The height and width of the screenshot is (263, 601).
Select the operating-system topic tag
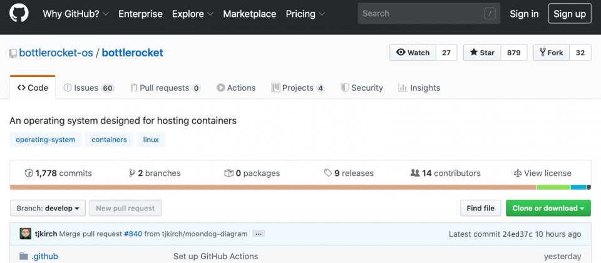(x=46, y=140)
